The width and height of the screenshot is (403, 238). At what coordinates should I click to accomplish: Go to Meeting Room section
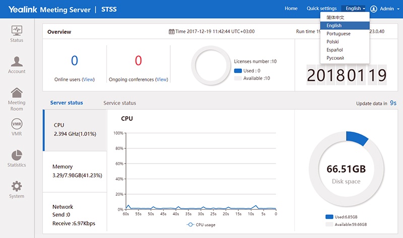click(x=17, y=99)
